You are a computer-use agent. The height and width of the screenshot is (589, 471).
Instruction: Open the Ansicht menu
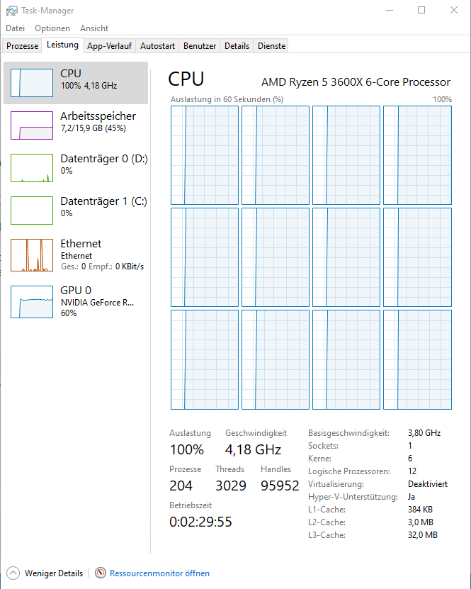point(93,28)
